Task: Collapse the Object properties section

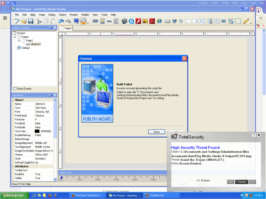Action: [x=13, y=100]
